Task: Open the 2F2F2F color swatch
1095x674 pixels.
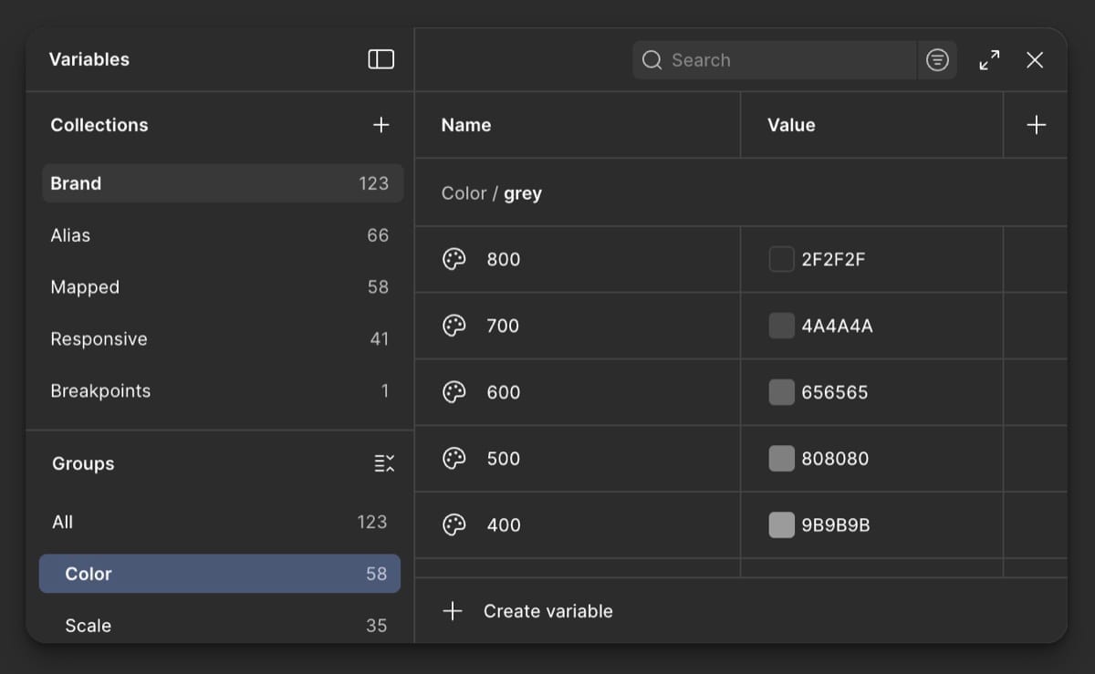Action: click(782, 259)
